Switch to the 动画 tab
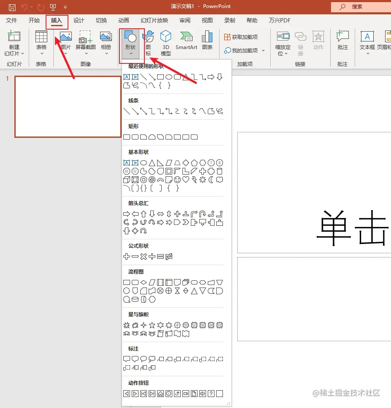Screen dimensions: 391x408 coord(124,20)
